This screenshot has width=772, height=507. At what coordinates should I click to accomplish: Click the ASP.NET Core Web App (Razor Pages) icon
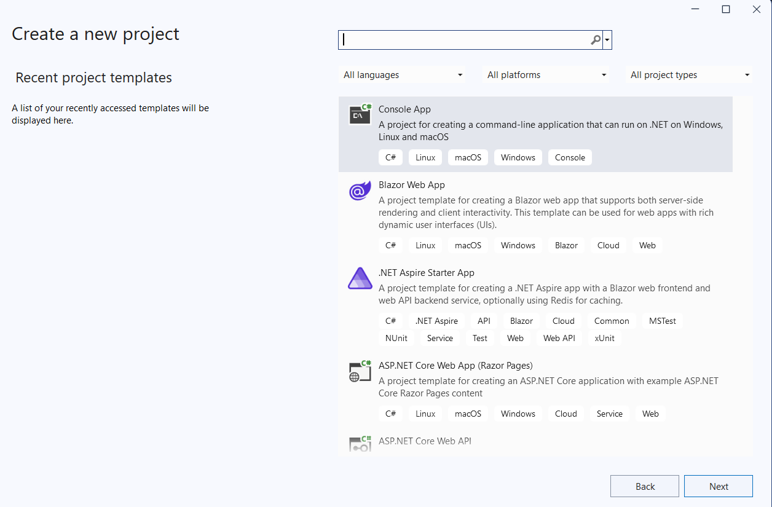(x=360, y=371)
